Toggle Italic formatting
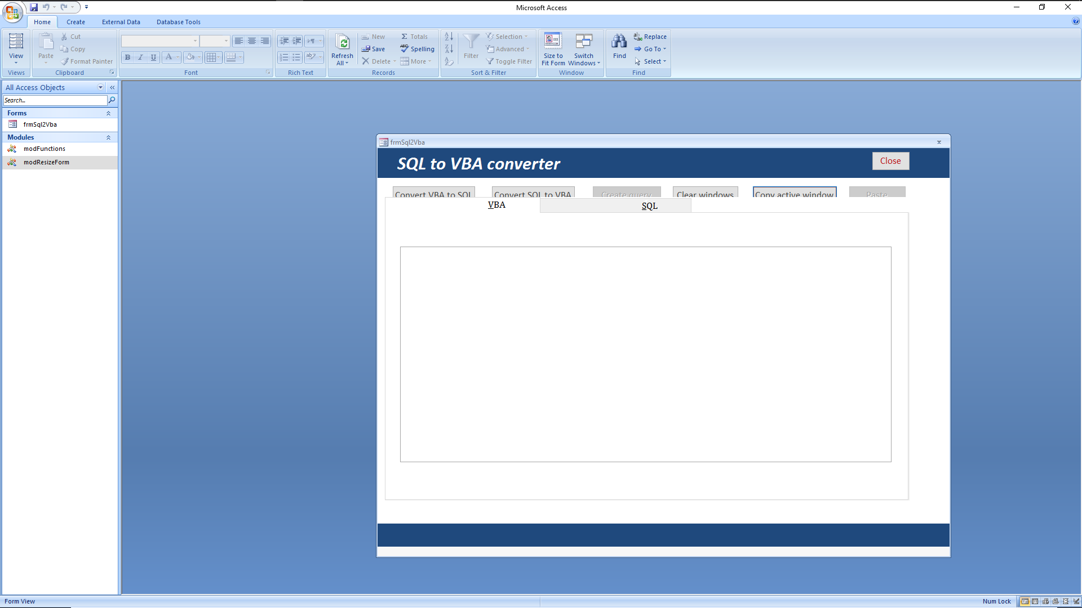1082x608 pixels. 140,57
